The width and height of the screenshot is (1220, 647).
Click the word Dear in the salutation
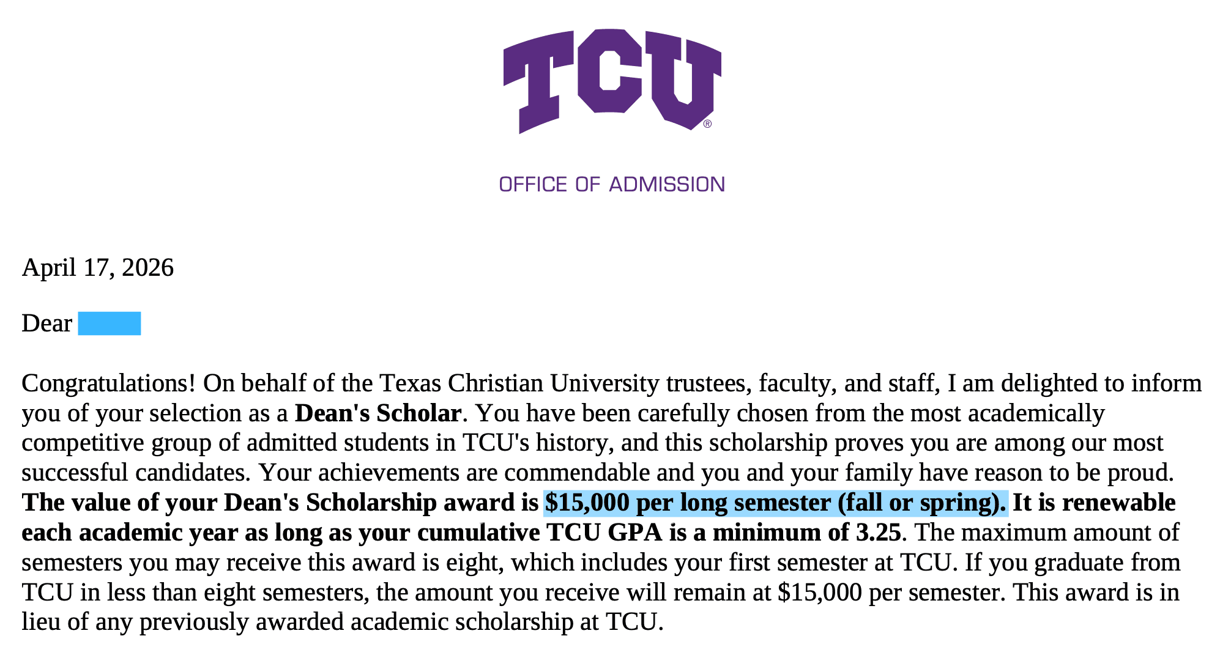47,323
